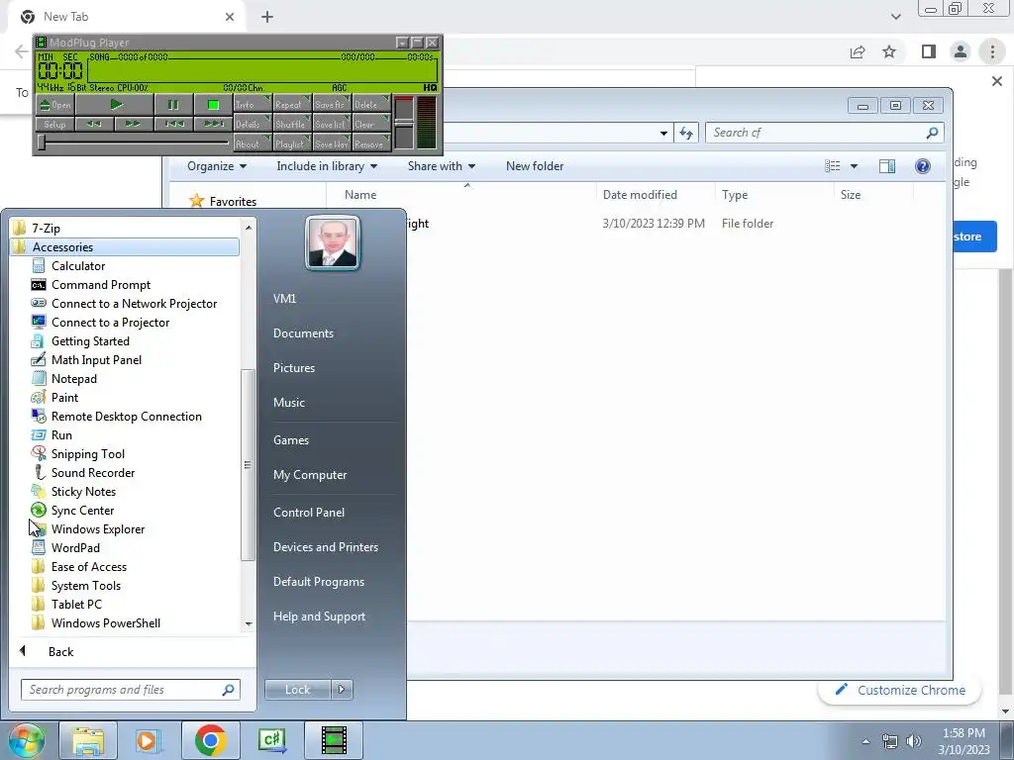1014x760 pixels.
Task: Click ModPlug Remove button
Action: tap(371, 143)
